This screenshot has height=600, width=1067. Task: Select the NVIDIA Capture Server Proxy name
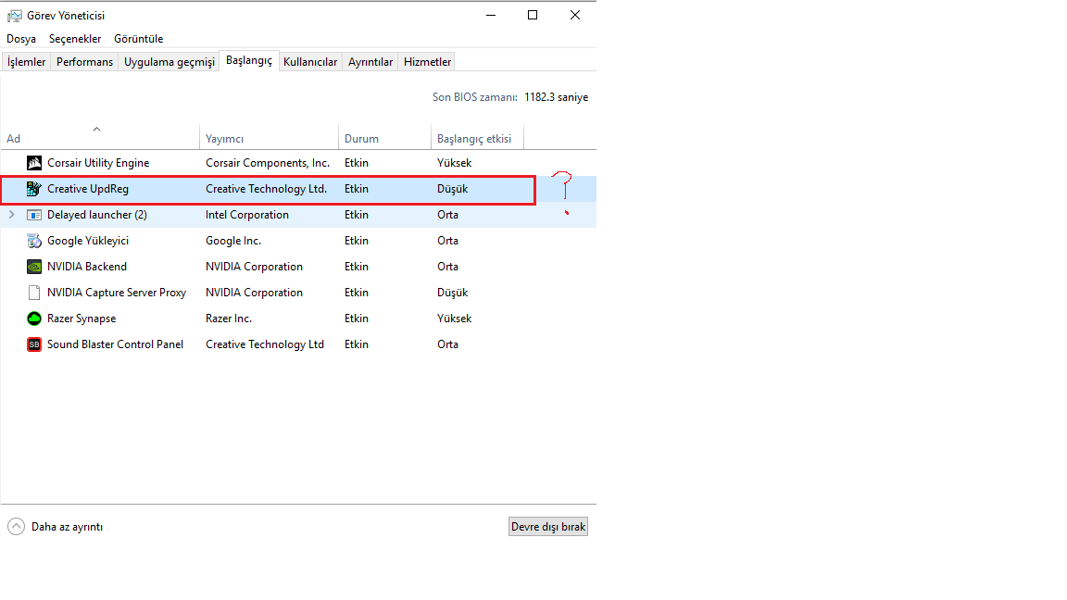[x=117, y=293]
